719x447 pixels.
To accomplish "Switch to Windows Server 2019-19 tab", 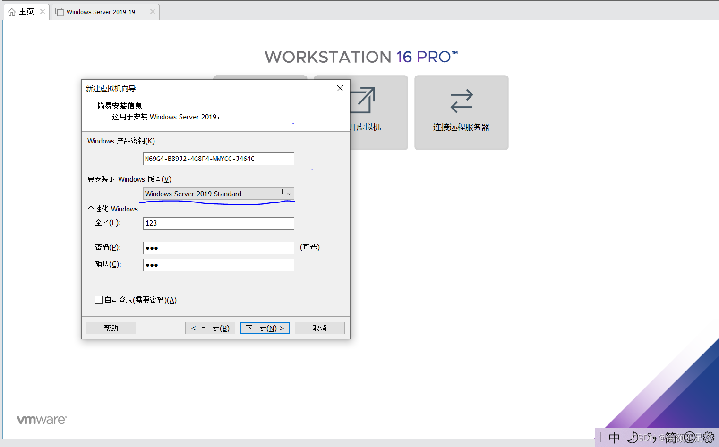I will click(101, 12).
